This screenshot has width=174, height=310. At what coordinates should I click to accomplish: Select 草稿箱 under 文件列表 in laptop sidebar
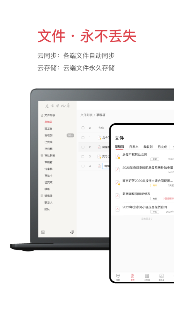[48, 122]
